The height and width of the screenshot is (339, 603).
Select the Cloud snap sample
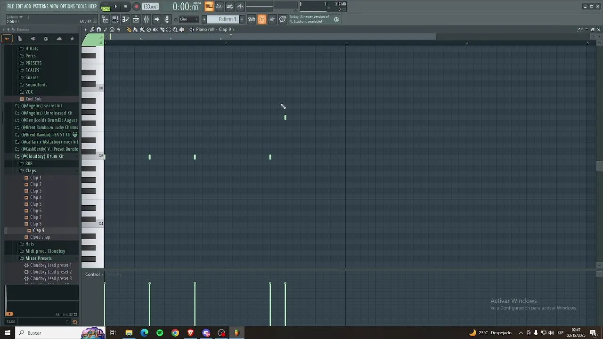point(40,237)
